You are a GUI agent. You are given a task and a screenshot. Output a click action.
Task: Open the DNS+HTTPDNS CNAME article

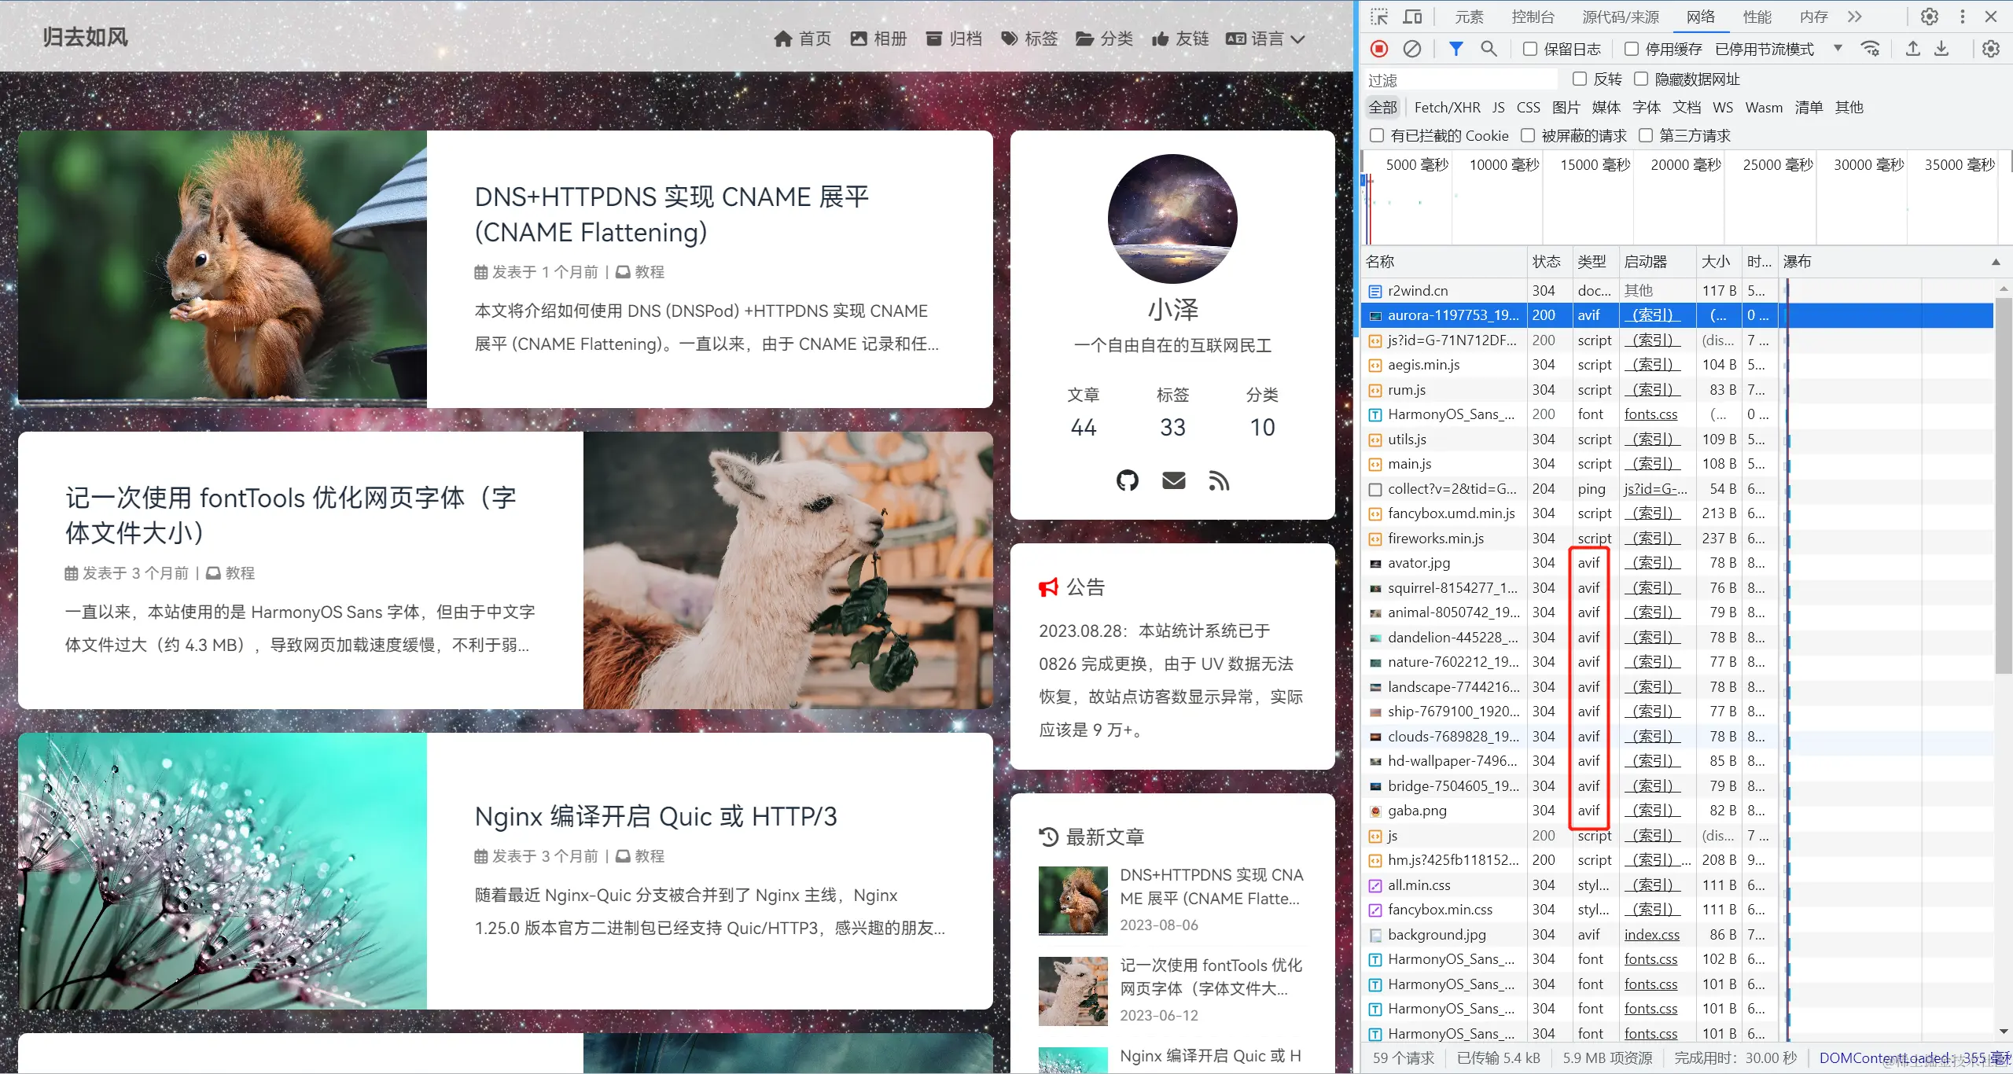(x=671, y=214)
